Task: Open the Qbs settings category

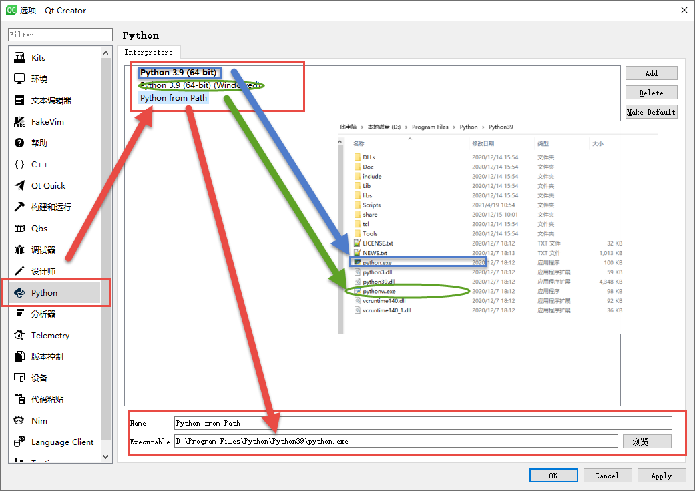Action: click(x=55, y=228)
